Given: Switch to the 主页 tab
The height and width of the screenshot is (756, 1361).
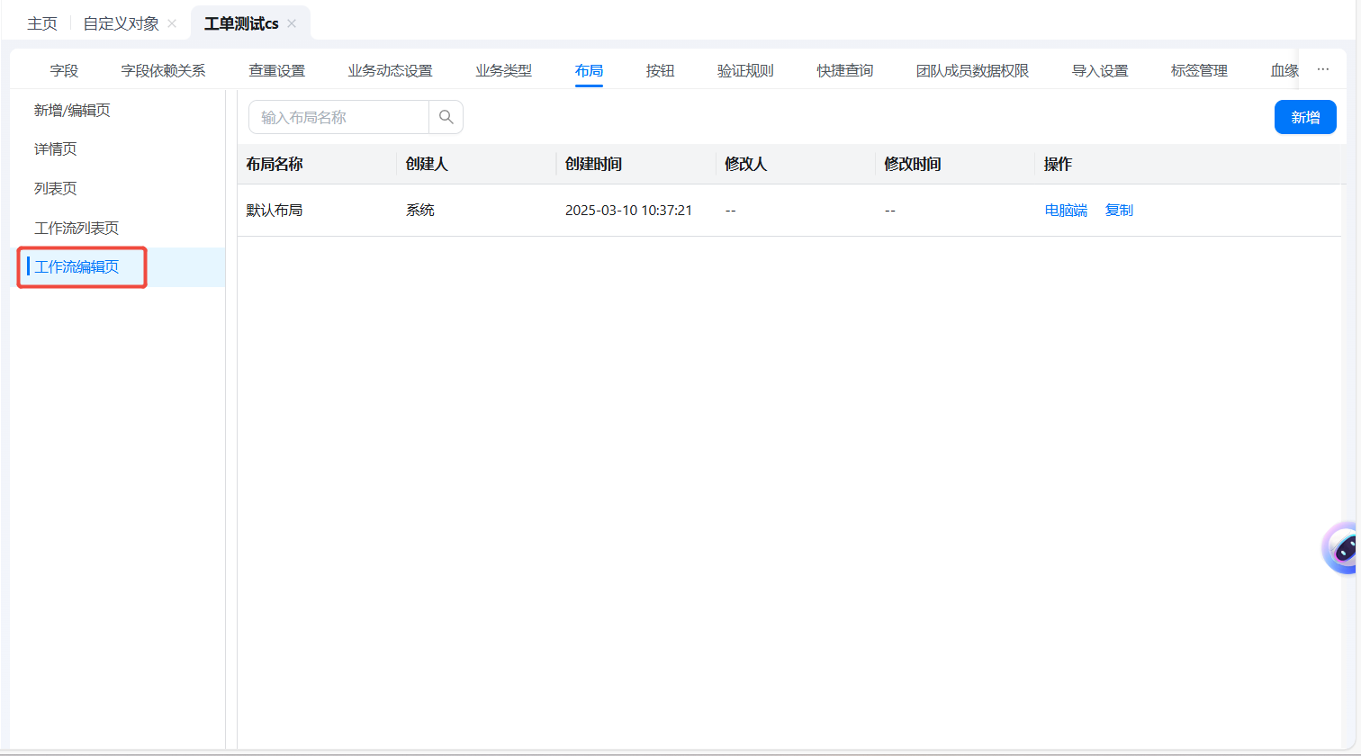Looking at the screenshot, I should pyautogui.click(x=42, y=23).
